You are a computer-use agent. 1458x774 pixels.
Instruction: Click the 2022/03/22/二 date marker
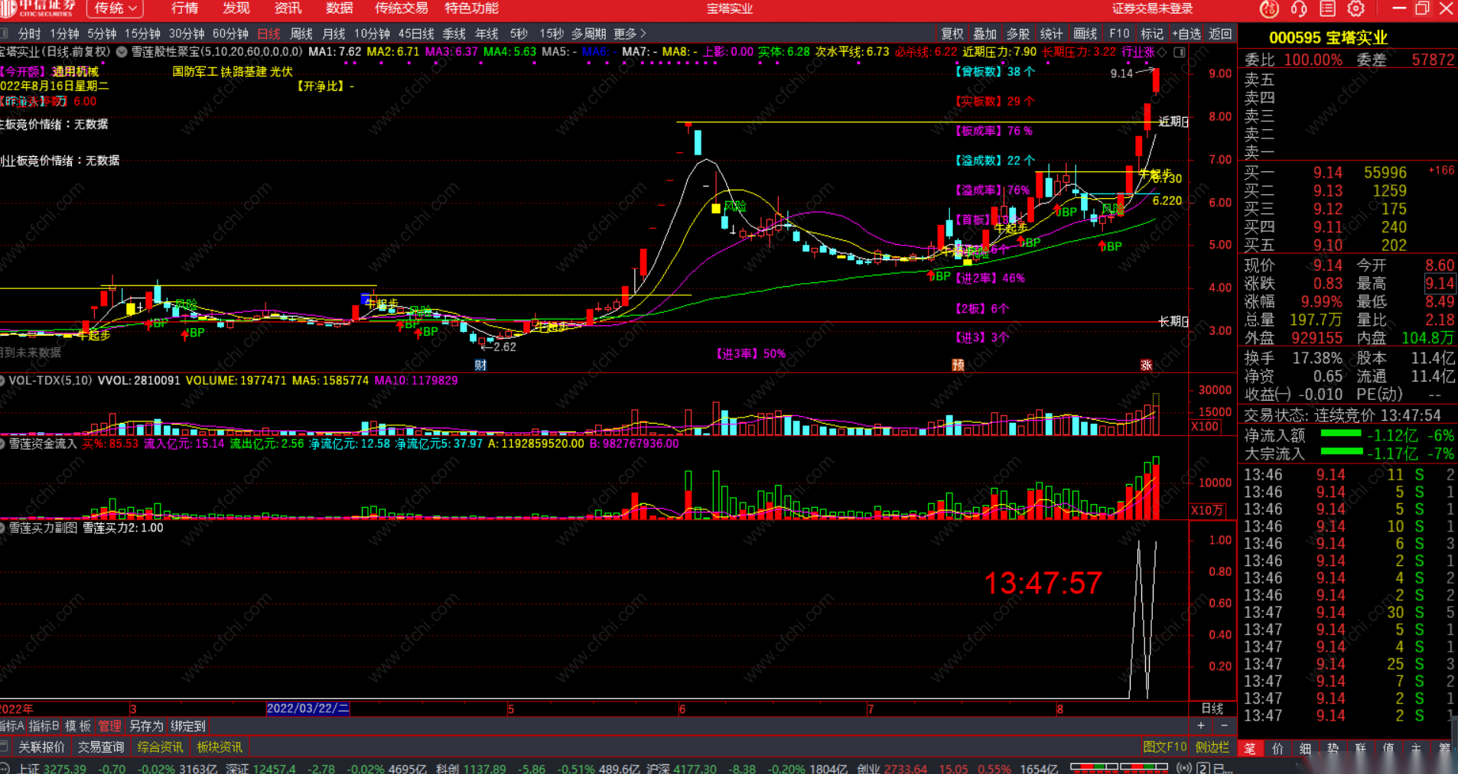tap(308, 708)
